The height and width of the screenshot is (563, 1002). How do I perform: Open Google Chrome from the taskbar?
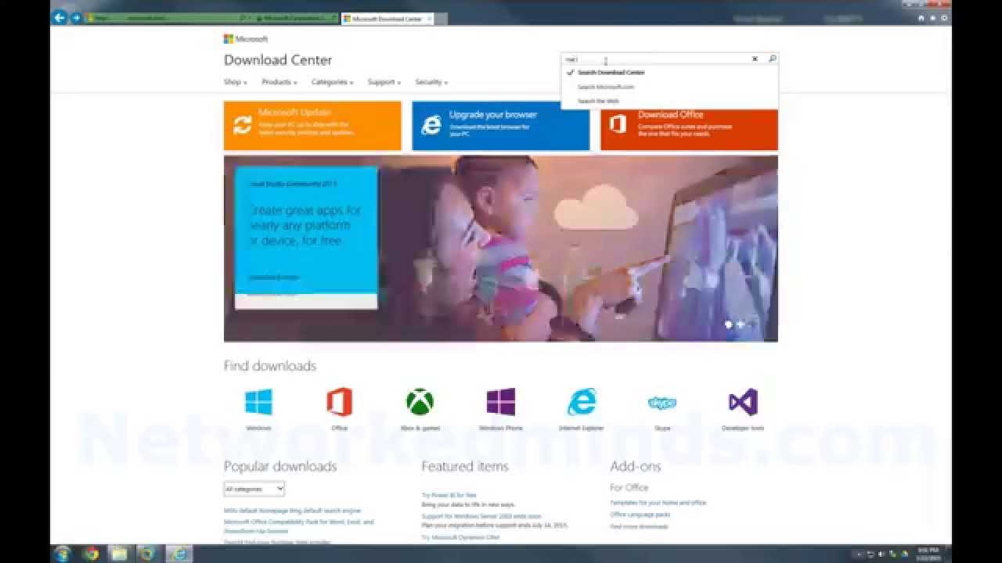91,554
